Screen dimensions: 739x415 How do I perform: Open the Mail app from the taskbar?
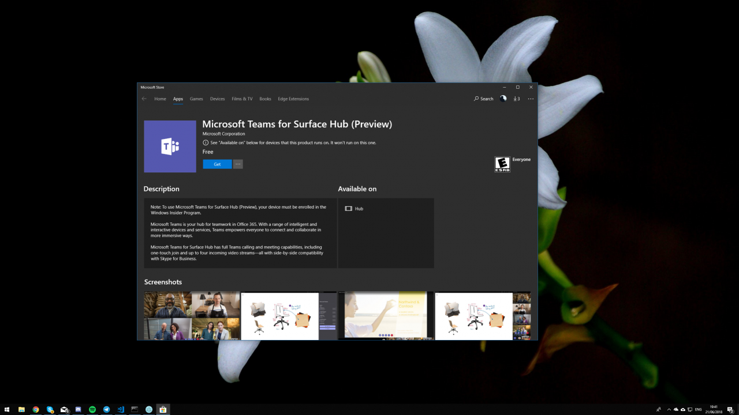click(65, 409)
